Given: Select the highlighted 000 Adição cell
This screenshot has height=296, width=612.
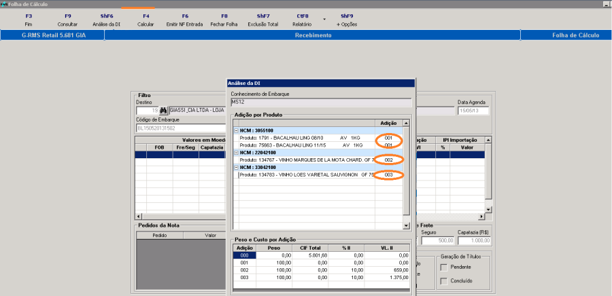Looking at the screenshot, I should point(245,255).
